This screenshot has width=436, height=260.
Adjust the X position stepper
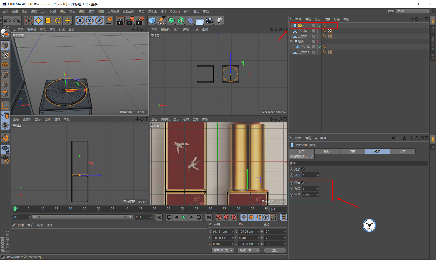tap(233, 232)
